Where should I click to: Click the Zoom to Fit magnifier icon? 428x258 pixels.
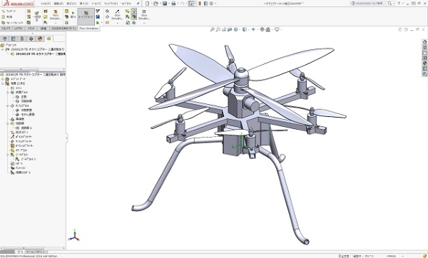point(212,29)
